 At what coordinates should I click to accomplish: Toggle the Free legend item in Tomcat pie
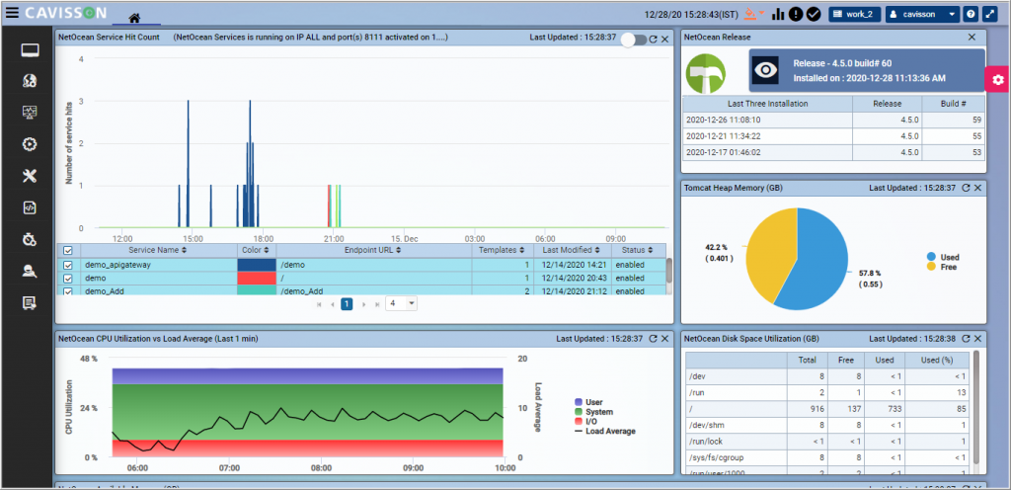pos(941,267)
